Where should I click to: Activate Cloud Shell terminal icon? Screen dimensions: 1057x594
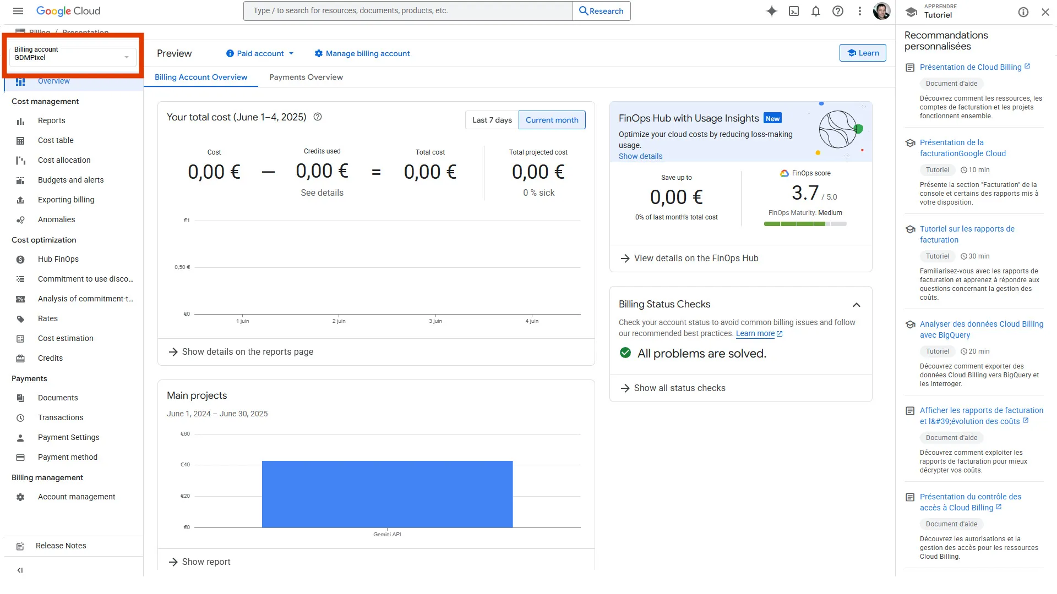[794, 11]
